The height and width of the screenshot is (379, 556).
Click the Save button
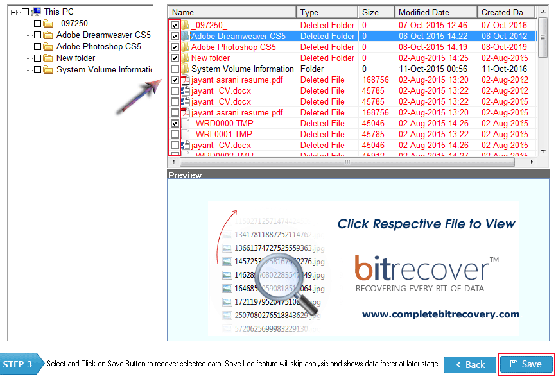(526, 364)
